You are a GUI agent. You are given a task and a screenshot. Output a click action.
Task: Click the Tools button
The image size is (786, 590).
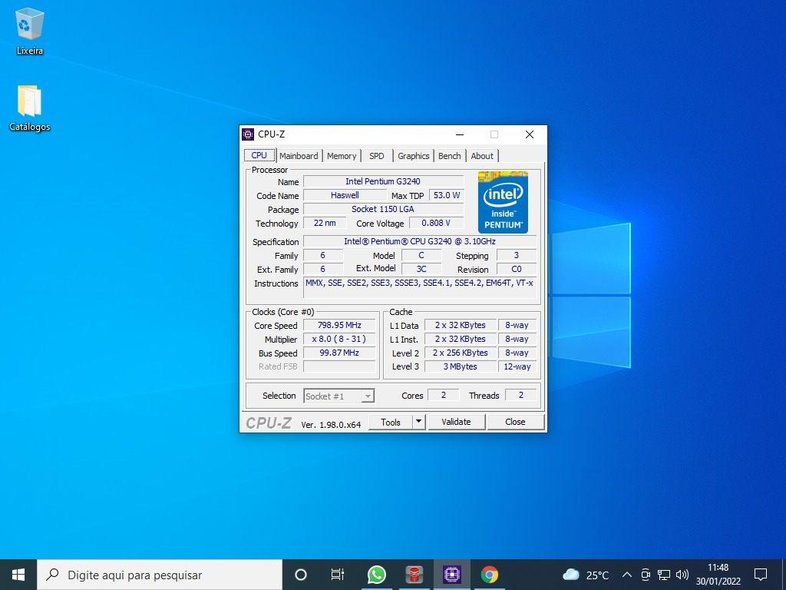(391, 422)
